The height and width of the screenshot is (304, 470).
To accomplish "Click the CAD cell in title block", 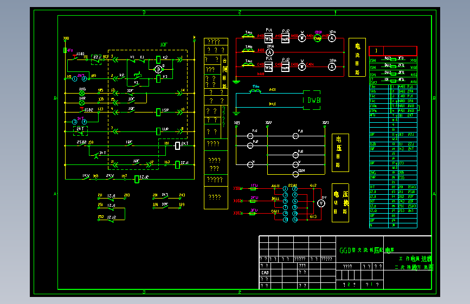I will (265, 273).
